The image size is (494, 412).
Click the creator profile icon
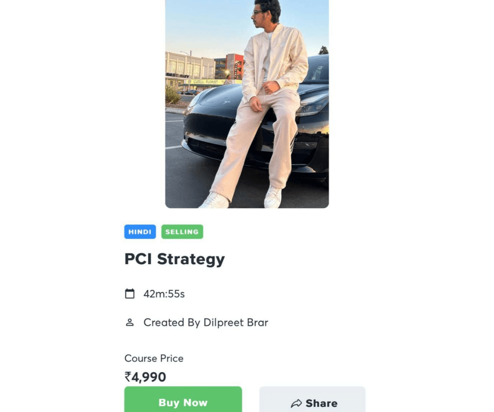click(x=130, y=322)
